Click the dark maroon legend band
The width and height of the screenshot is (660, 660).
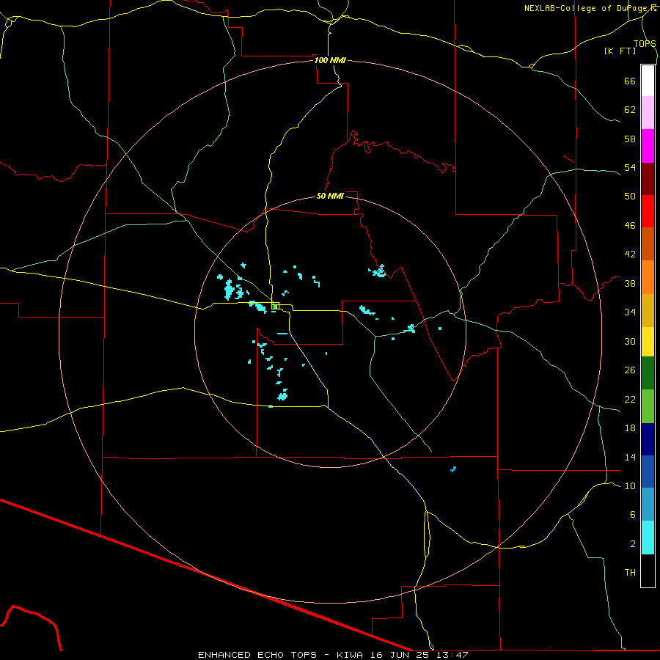click(x=648, y=178)
